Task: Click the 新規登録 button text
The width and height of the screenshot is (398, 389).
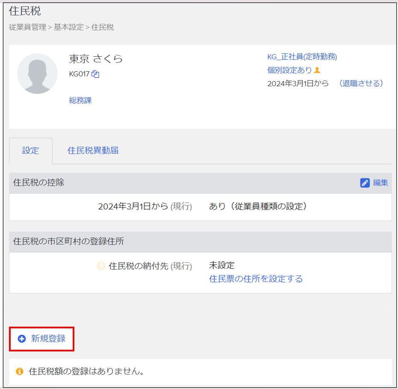Action: click(x=48, y=339)
